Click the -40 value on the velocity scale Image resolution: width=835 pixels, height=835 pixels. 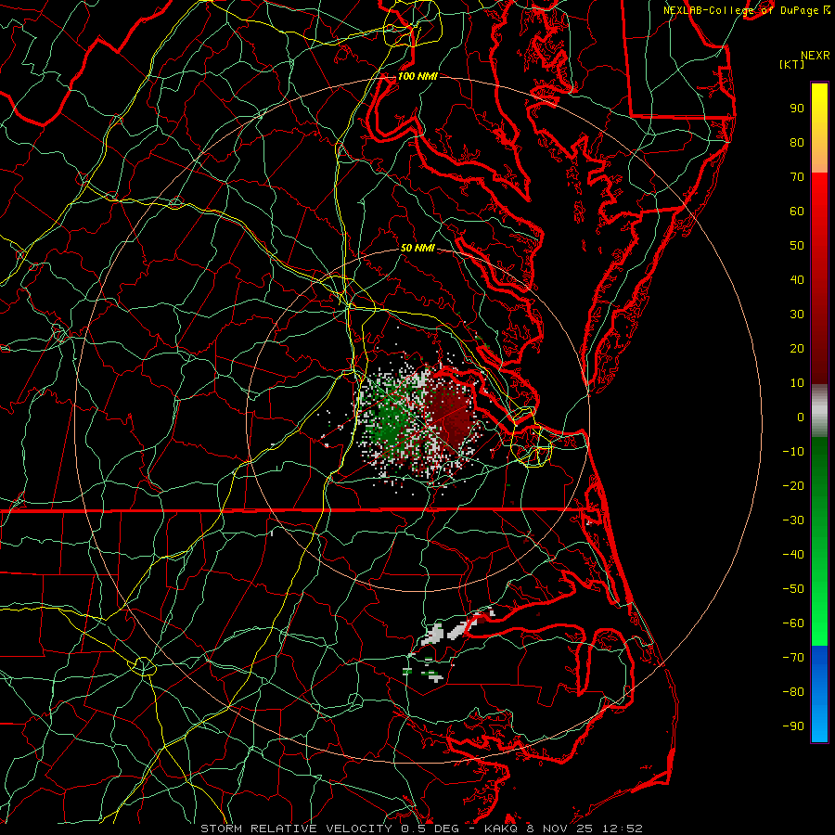click(793, 555)
